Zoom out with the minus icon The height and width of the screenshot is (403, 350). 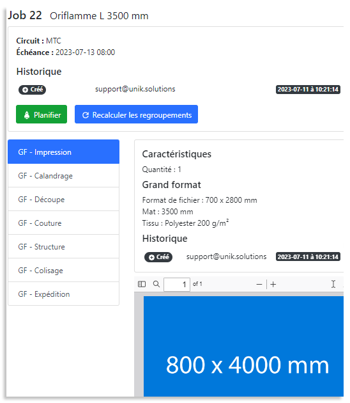click(259, 284)
